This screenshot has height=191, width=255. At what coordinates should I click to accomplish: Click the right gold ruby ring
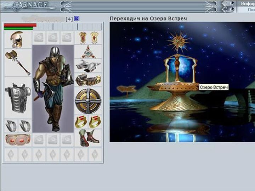click(95, 122)
